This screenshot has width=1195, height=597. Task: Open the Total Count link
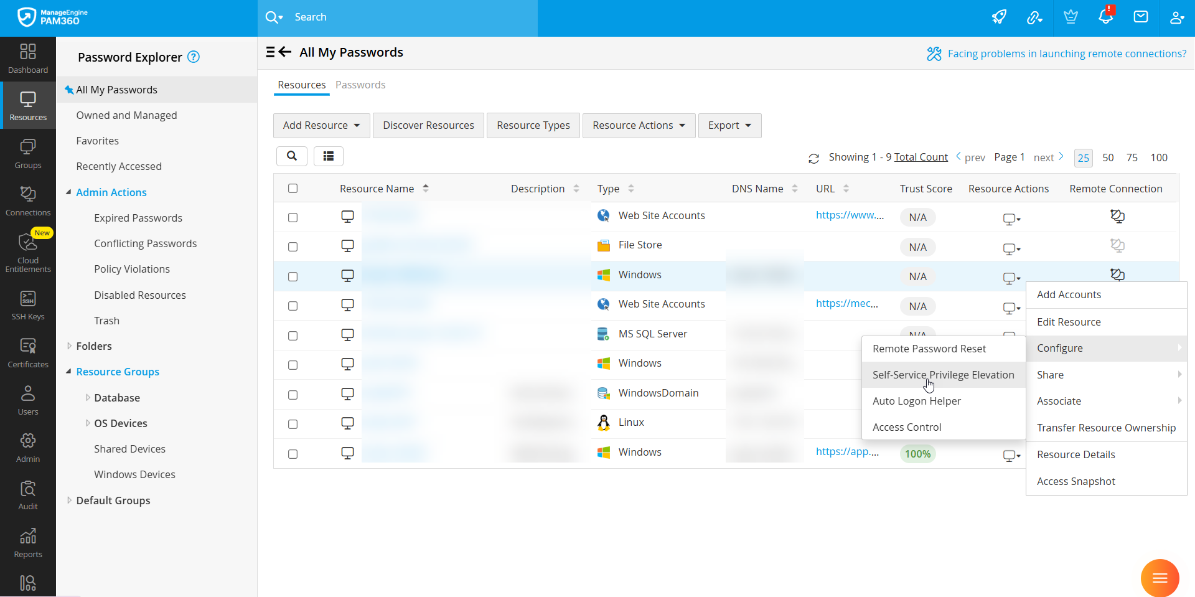tap(921, 157)
